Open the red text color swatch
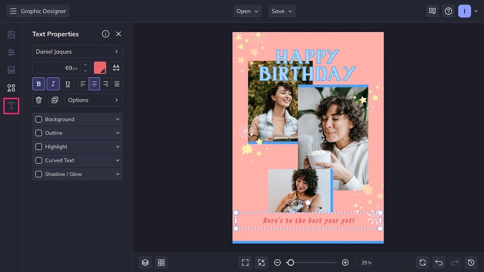The width and height of the screenshot is (484, 272). pos(100,68)
